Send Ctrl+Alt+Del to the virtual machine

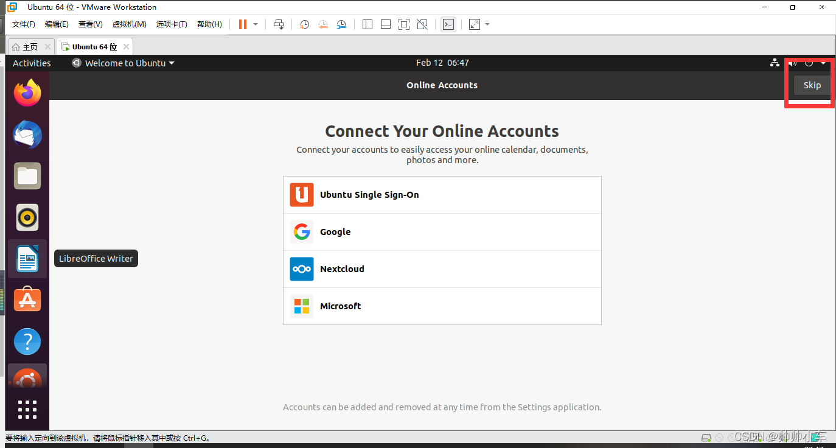pos(279,24)
